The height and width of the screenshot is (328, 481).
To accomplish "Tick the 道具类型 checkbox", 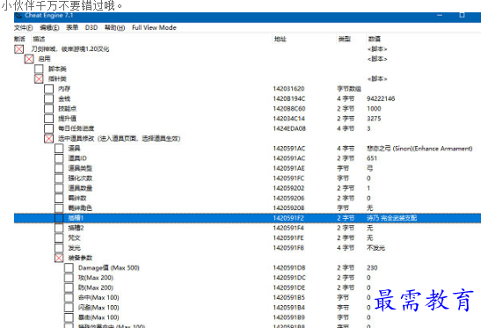I will point(59,168).
